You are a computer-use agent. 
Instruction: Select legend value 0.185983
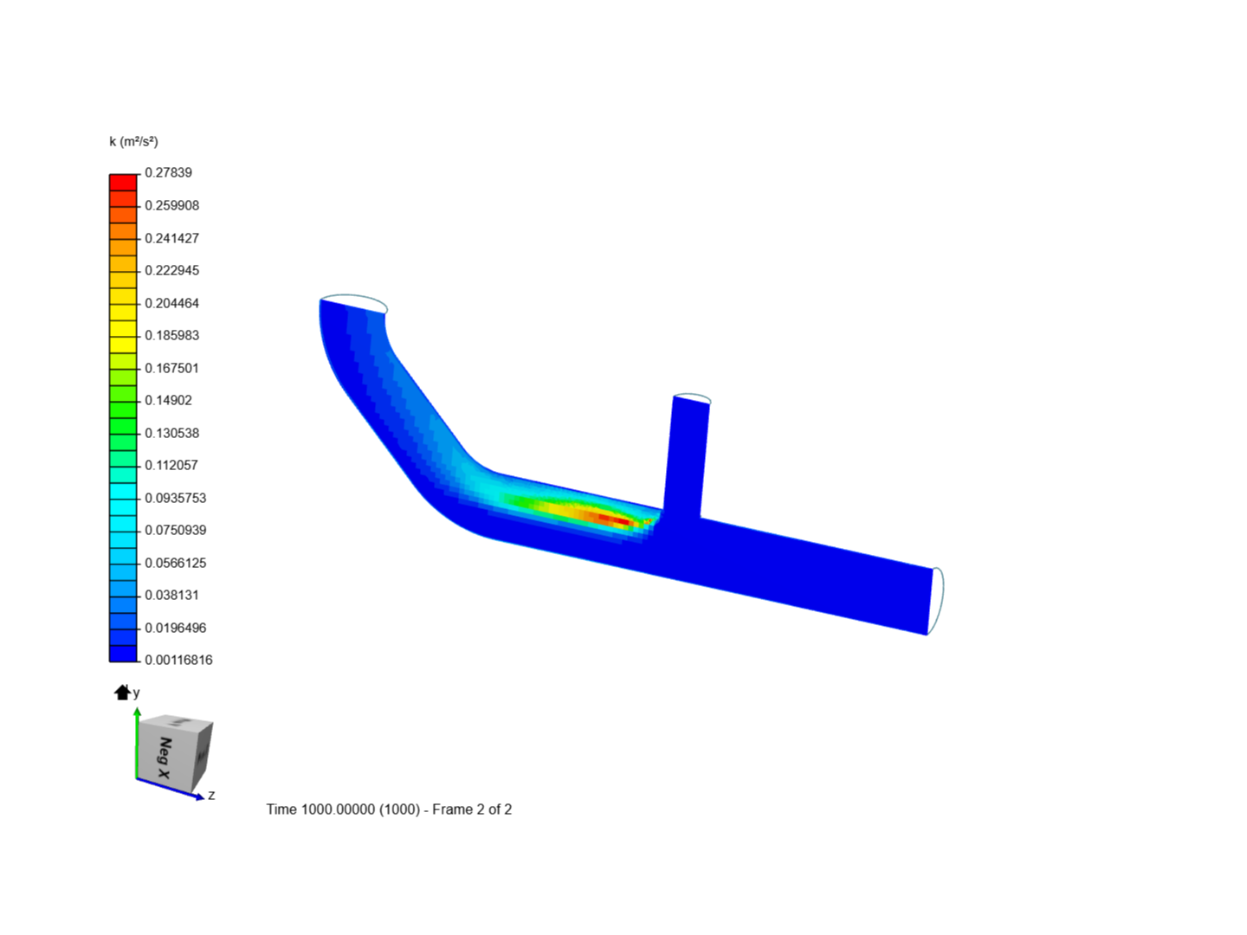click(x=171, y=335)
